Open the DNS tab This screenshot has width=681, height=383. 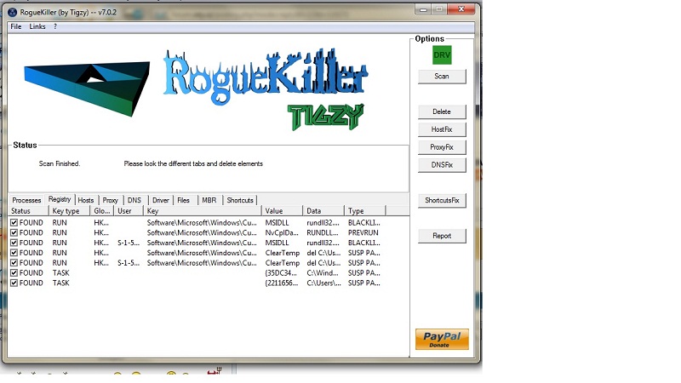[134, 200]
